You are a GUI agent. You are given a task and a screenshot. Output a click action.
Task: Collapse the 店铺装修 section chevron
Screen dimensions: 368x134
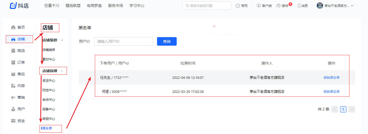point(62,40)
